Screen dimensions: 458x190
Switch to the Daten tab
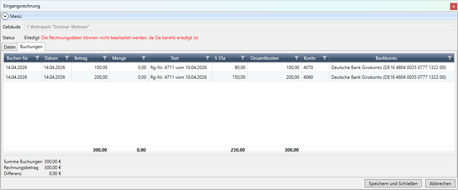pyautogui.click(x=10, y=47)
